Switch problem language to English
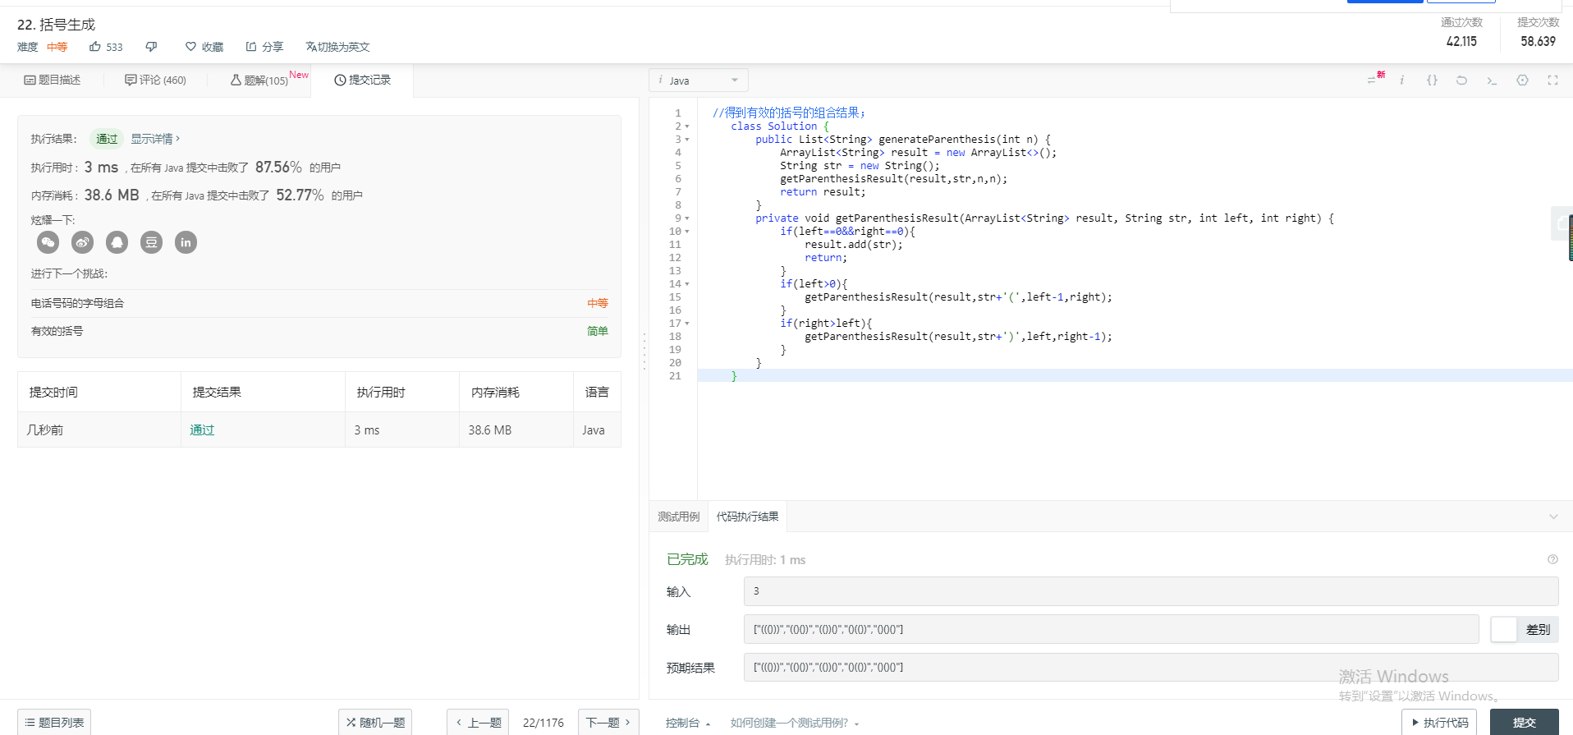Screen dimensions: 1573x735 pyautogui.click(x=337, y=47)
